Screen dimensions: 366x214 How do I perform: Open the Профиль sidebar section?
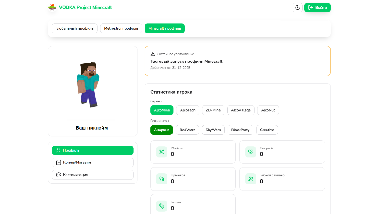click(93, 150)
